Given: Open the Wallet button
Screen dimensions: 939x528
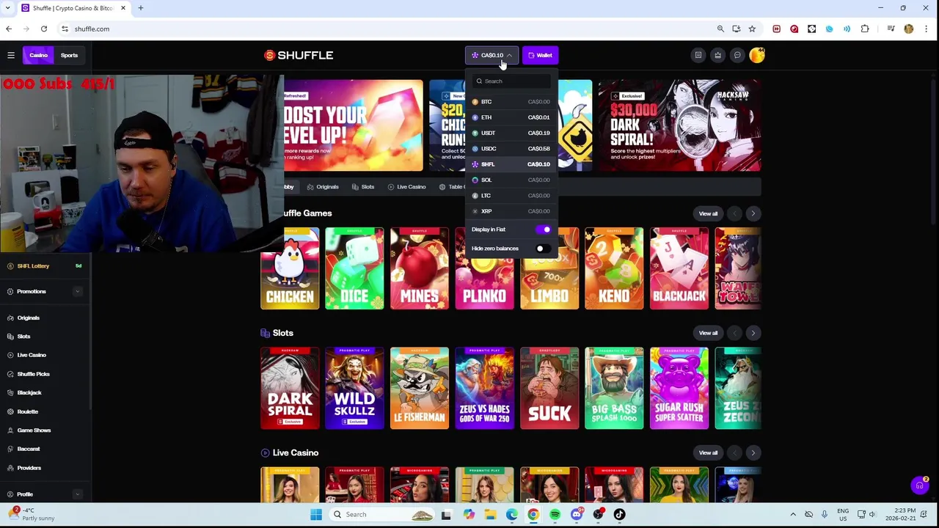Looking at the screenshot, I should 540,55.
